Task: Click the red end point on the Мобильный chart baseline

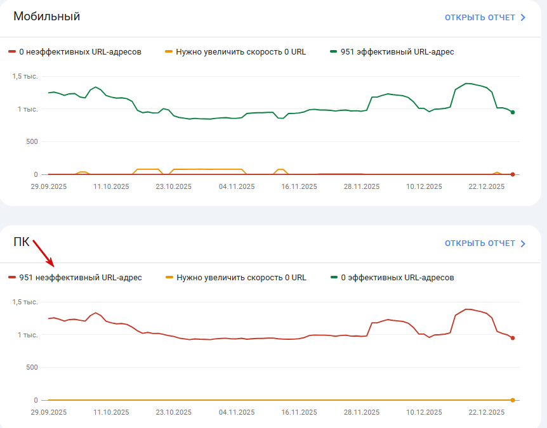Action: pyautogui.click(x=513, y=174)
